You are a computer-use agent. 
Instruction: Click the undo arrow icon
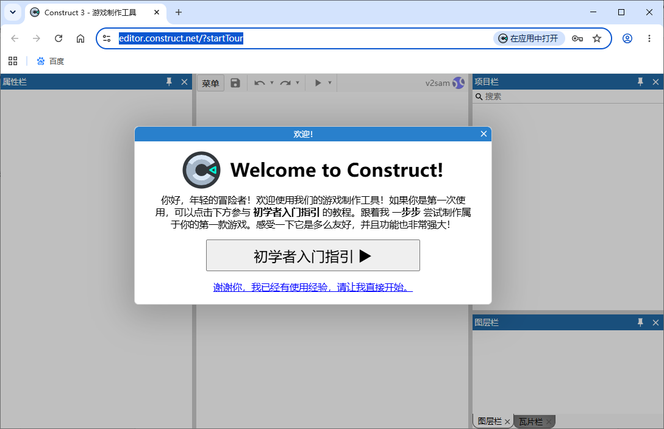(260, 83)
